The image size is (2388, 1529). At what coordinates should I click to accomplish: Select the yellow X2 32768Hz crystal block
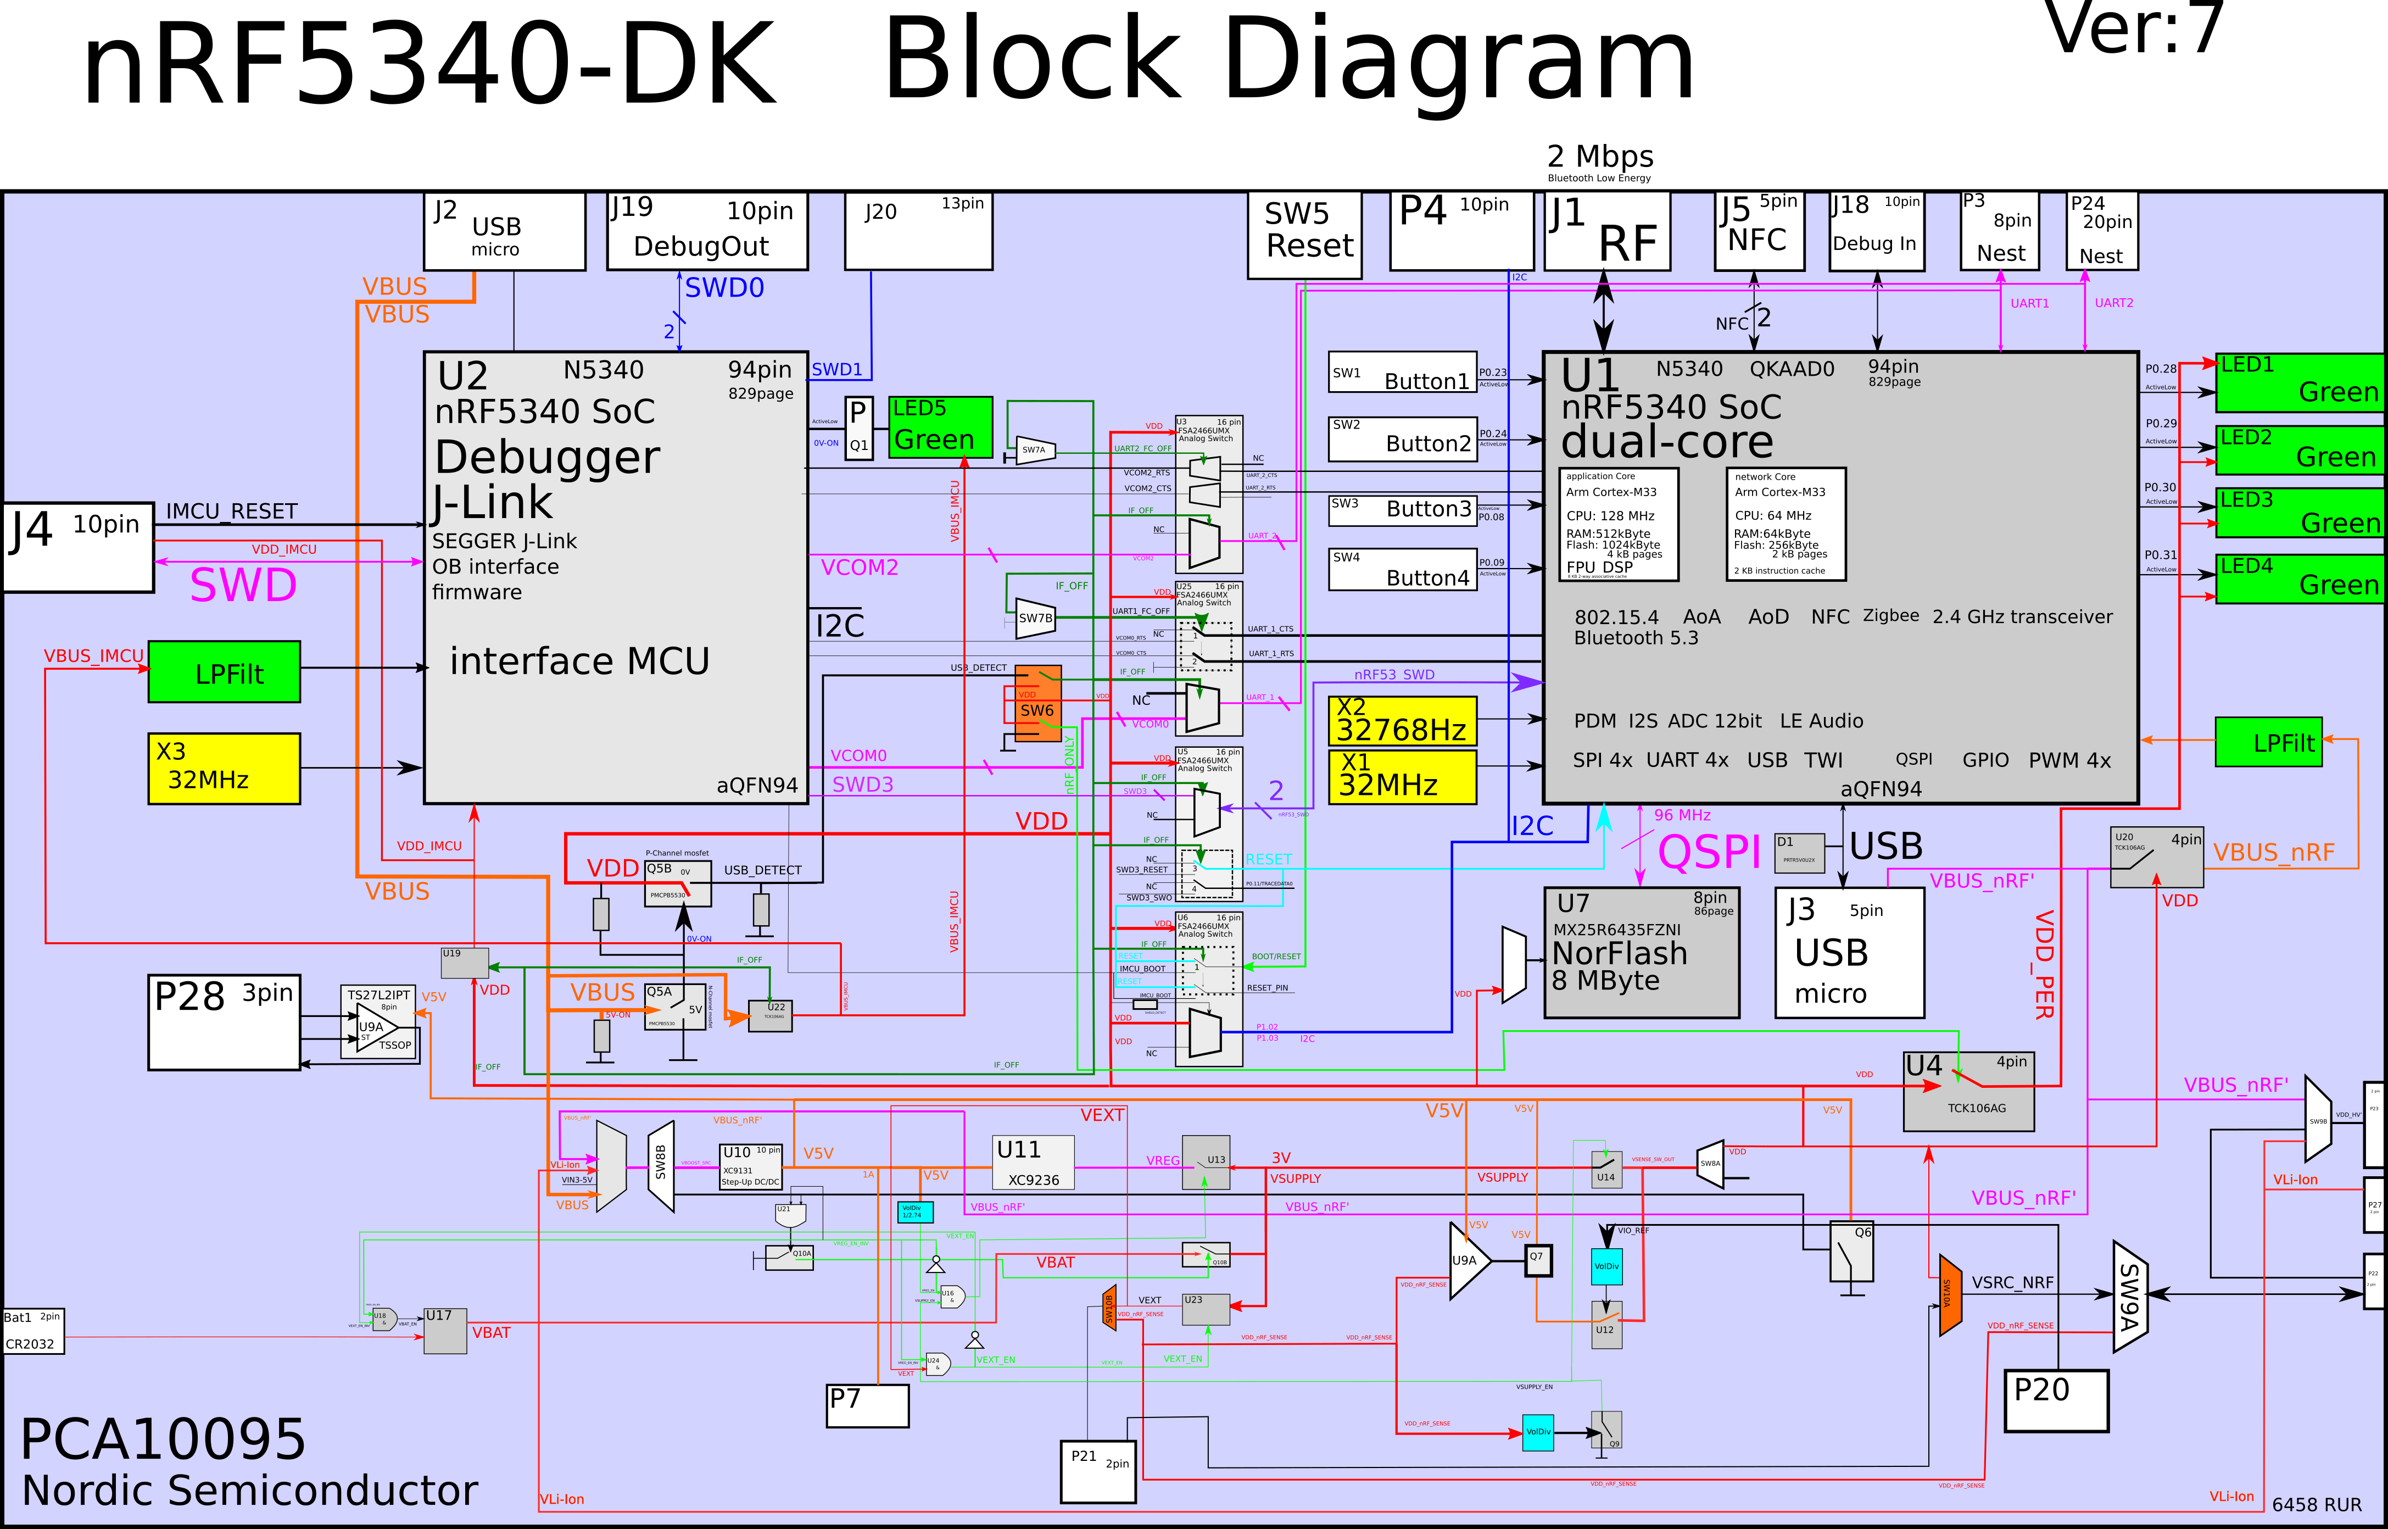[x=1403, y=721]
